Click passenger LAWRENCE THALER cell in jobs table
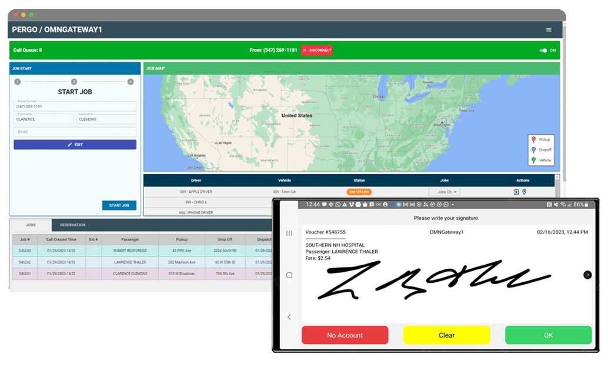The width and height of the screenshot is (608, 367). pos(130,262)
